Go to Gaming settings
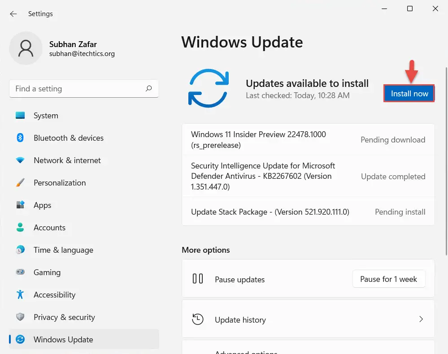 84,272
